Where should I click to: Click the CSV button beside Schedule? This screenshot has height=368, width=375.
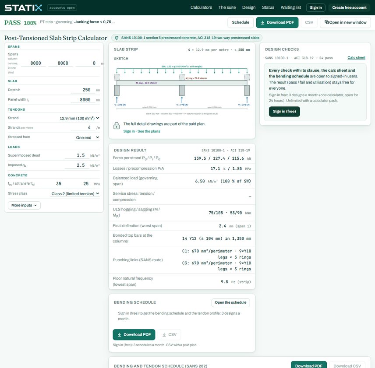[x=309, y=22]
